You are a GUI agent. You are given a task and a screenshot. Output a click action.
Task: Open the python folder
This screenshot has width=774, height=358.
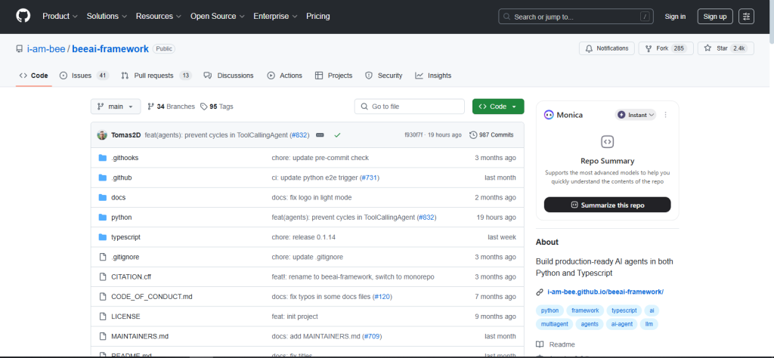pyautogui.click(x=122, y=217)
